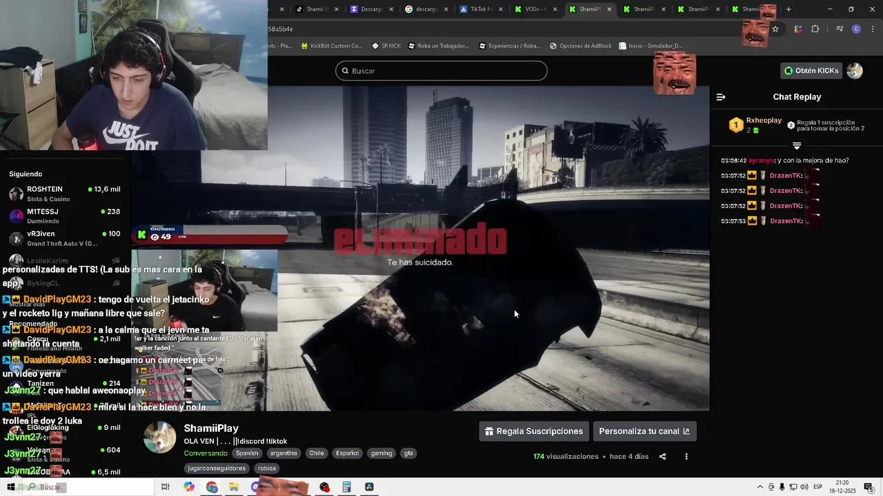
Task: Open the M1TESSJ channel in sidebar
Action: (65, 216)
